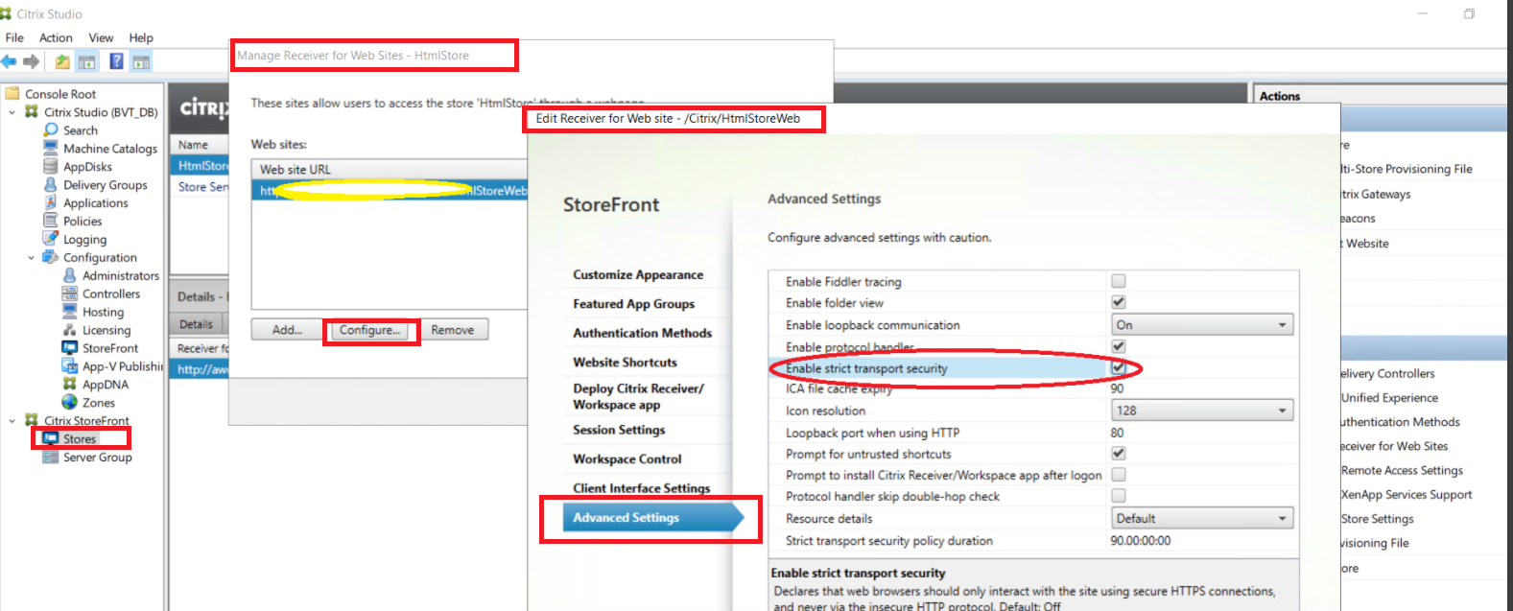1513x611 pixels.
Task: Switch to Customize Appearance section
Action: [638, 274]
